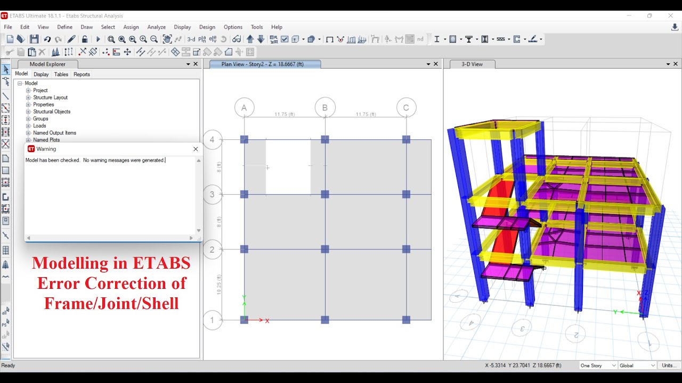Switch to the Tables tab

click(x=61, y=74)
